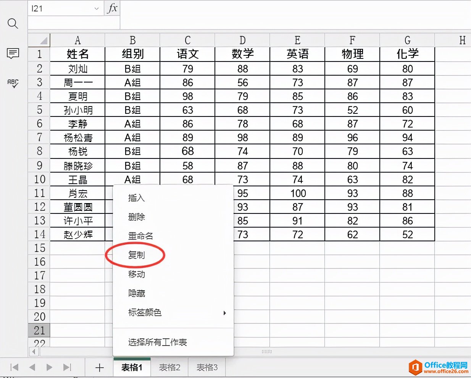Viewport: 471px width, 378px height.
Task: Click the previous sheet arrow icon
Action: pyautogui.click(x=32, y=367)
